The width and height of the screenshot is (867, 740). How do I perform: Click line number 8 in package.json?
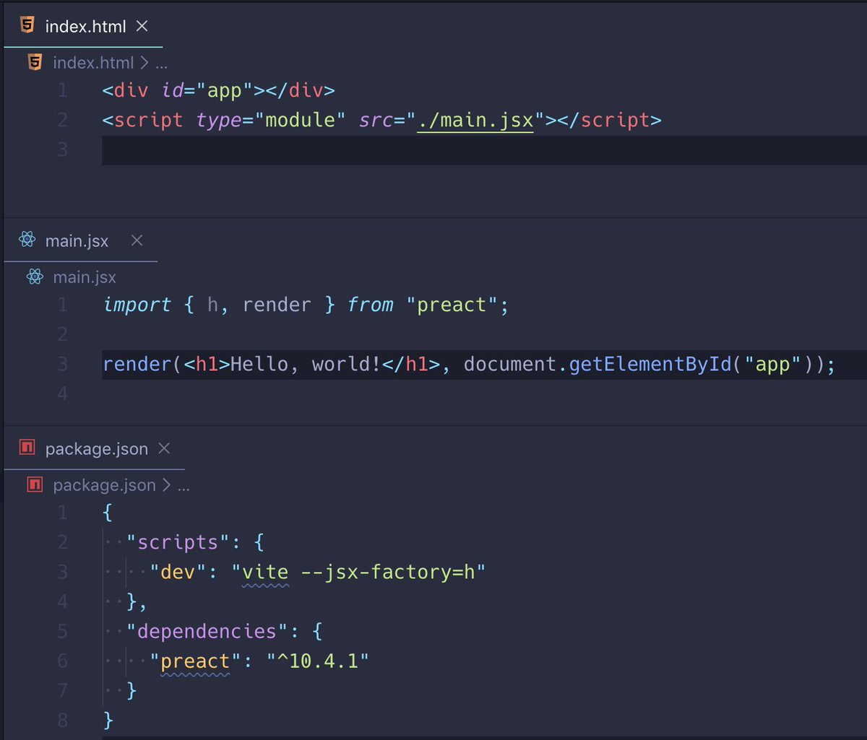pyautogui.click(x=62, y=721)
